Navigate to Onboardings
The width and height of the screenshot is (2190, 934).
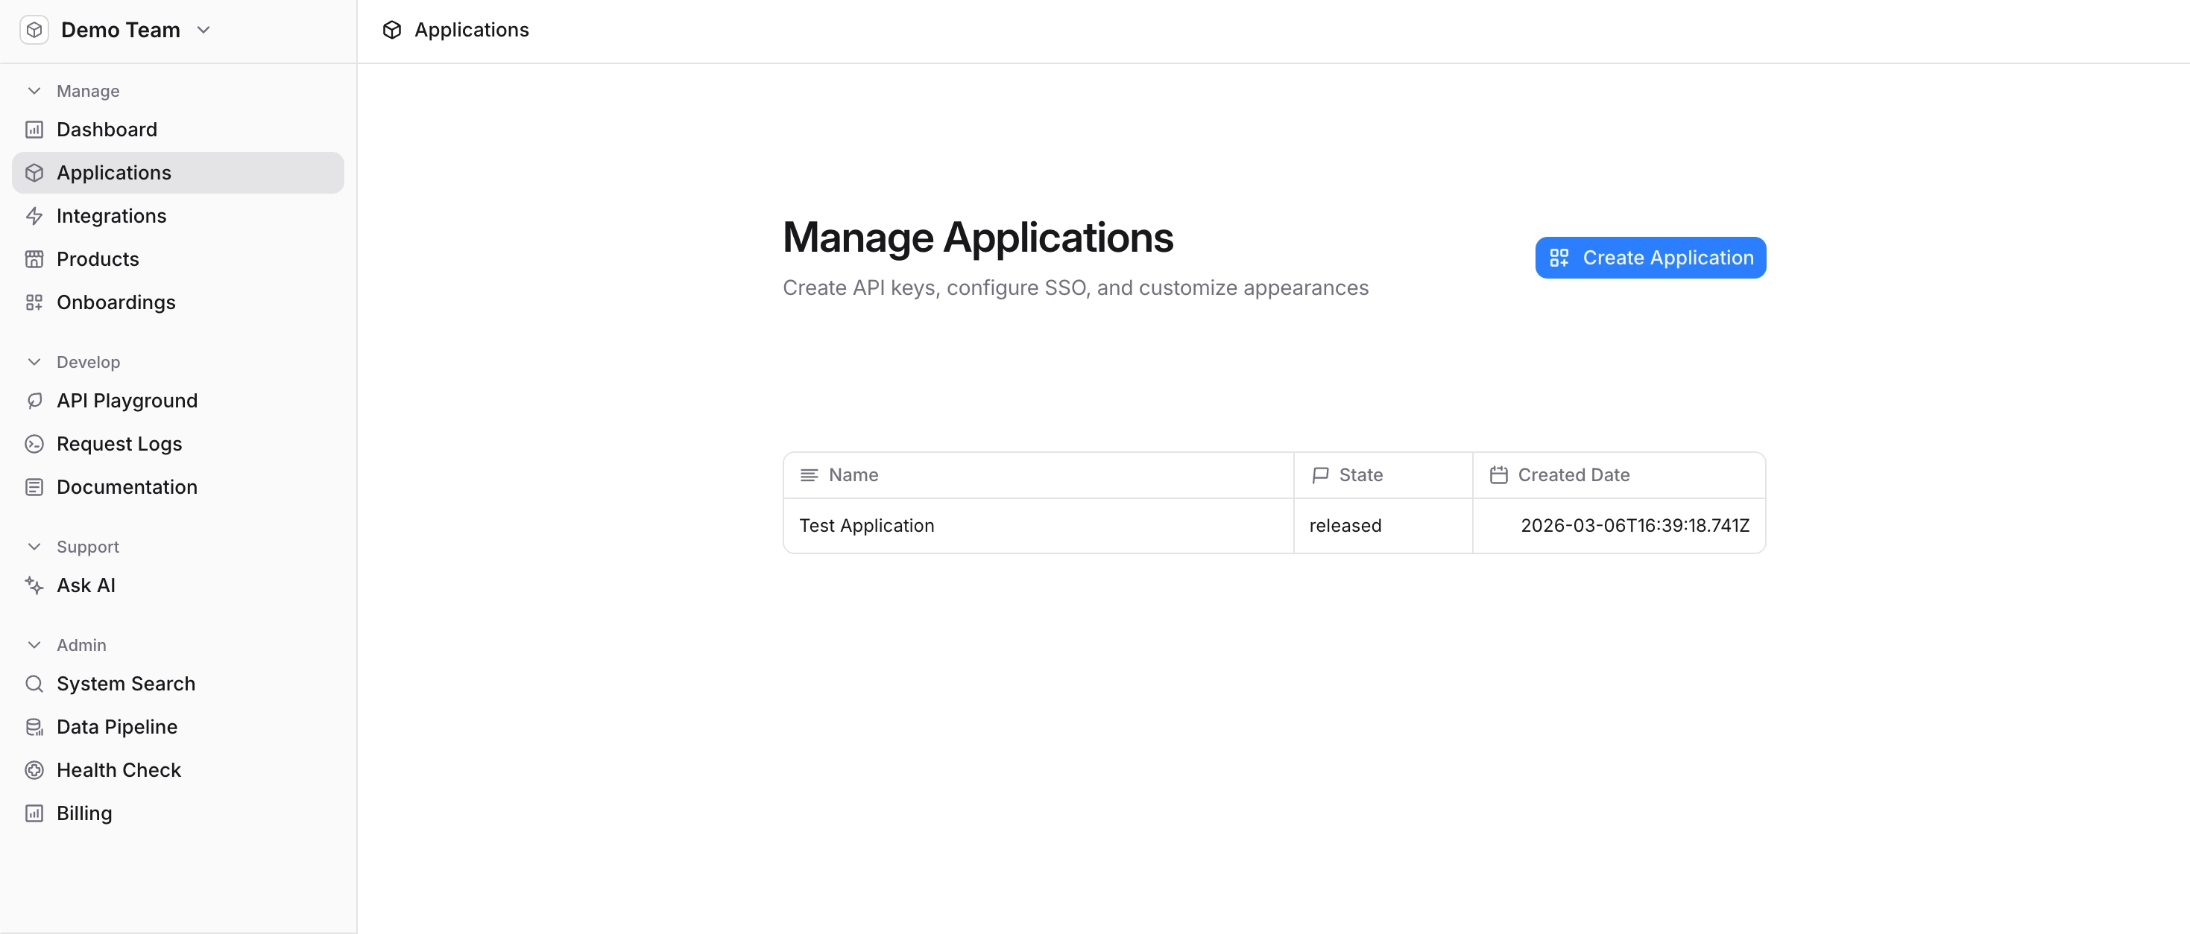pos(177,302)
